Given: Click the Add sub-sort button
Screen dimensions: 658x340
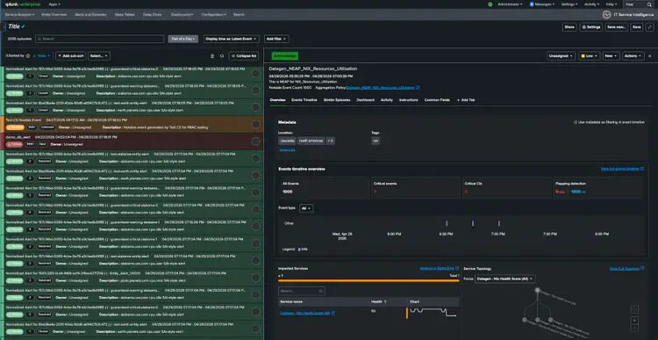Looking at the screenshot, I should [70, 56].
